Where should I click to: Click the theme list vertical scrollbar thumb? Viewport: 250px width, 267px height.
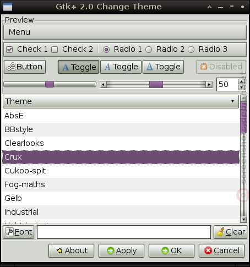[x=243, y=117]
